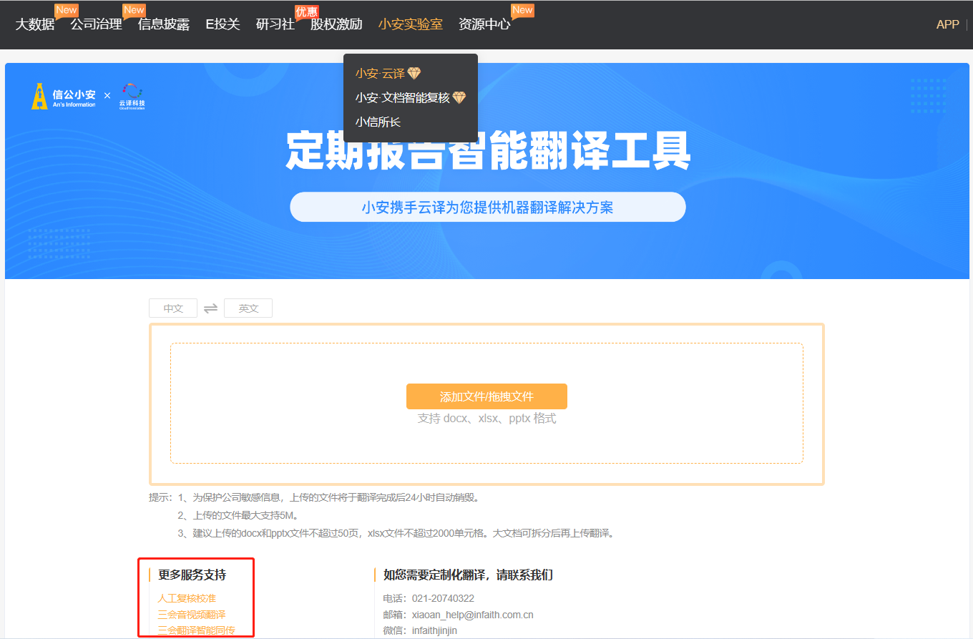Screen dimensions: 973x639
Task: Click the tip about 最大支持5M
Action: [238, 515]
